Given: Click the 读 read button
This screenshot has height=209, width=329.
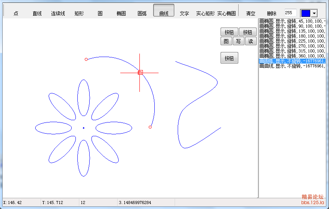Looking at the screenshot, I should pyautogui.click(x=251, y=41).
